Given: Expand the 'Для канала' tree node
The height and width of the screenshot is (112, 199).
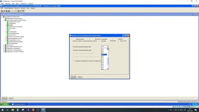Looking at the screenshot, I should coord(4,45).
